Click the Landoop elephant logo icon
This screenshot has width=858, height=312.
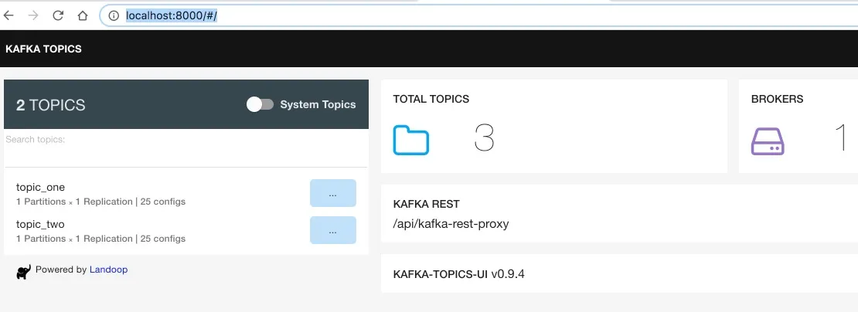click(x=23, y=271)
